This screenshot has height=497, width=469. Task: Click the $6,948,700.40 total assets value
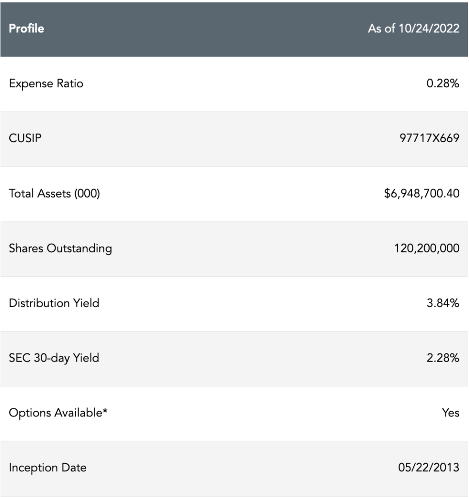point(422,193)
